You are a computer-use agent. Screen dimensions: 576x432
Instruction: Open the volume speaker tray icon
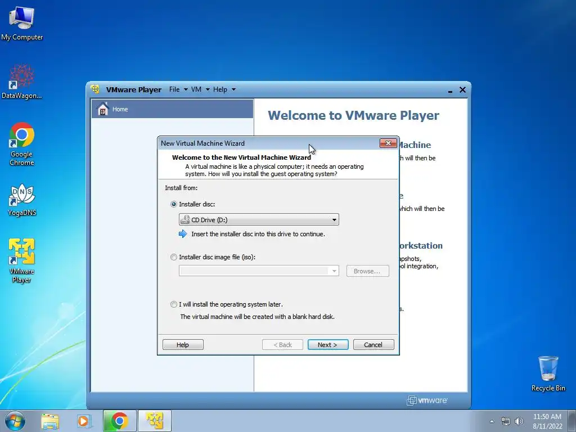click(519, 421)
